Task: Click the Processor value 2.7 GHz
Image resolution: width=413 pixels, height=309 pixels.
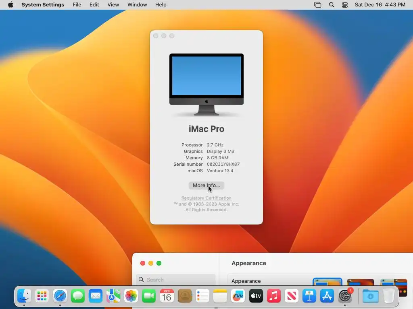Action: click(x=215, y=145)
